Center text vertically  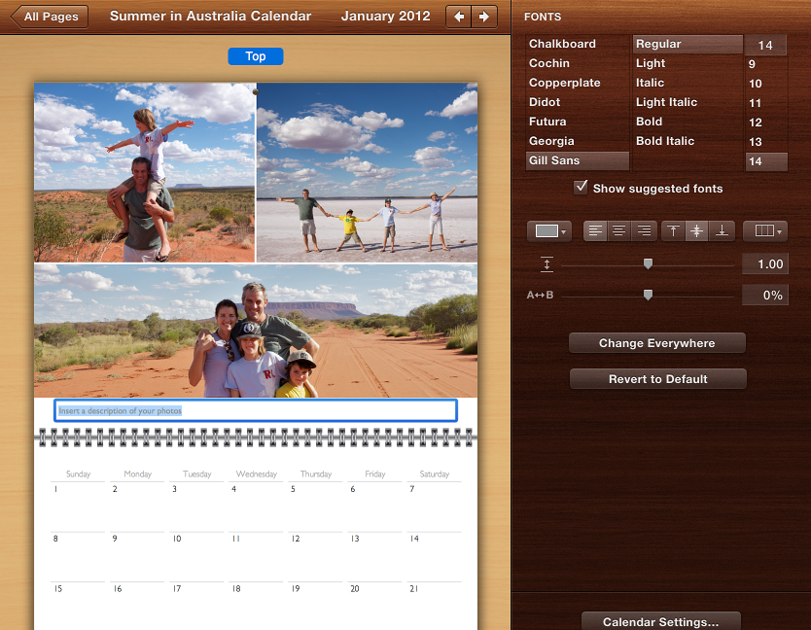click(697, 230)
